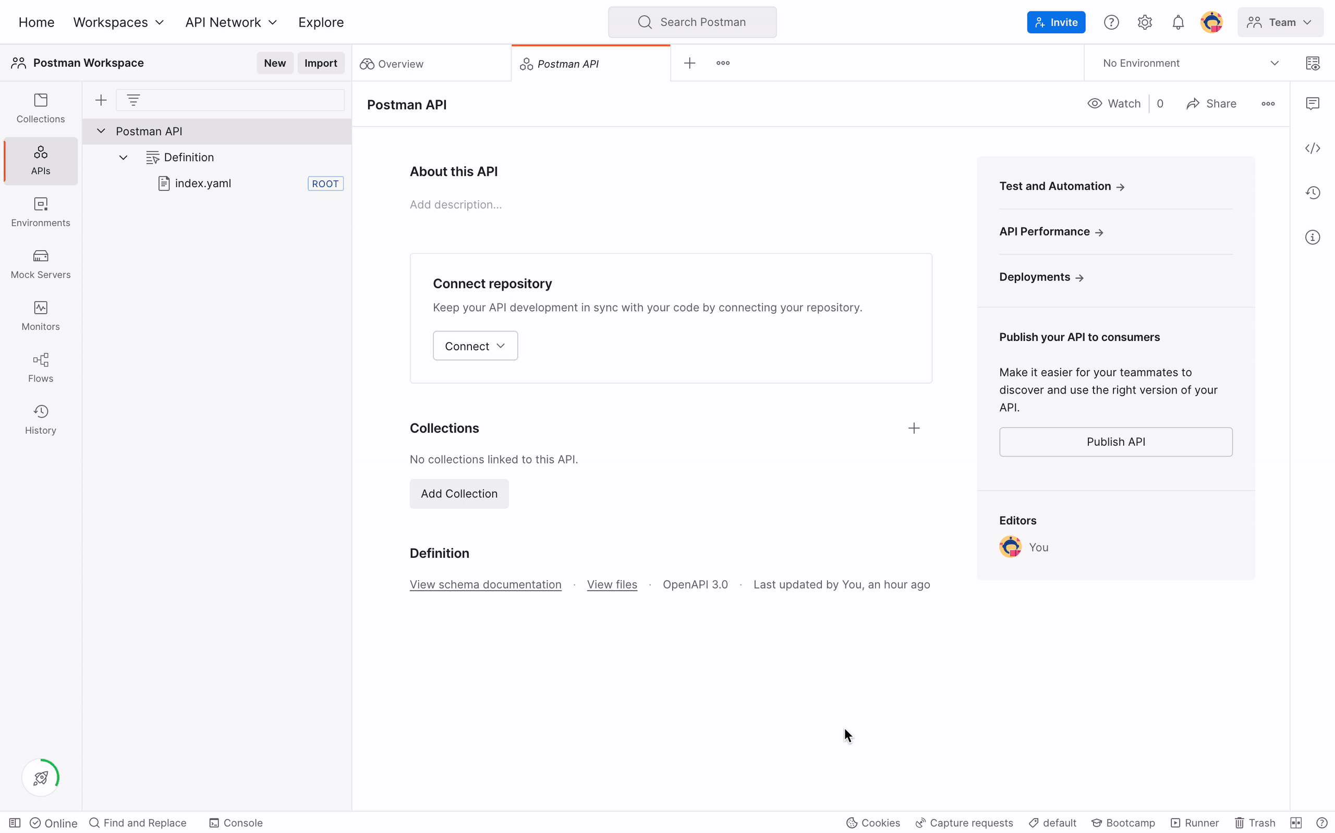Image resolution: width=1335 pixels, height=833 pixels.
Task: Open Find and Replace in status bar
Action: (138, 823)
